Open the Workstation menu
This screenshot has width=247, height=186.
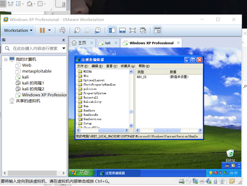click(18, 30)
